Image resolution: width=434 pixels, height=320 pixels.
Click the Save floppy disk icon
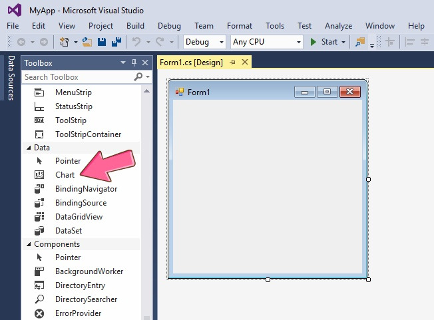click(102, 42)
